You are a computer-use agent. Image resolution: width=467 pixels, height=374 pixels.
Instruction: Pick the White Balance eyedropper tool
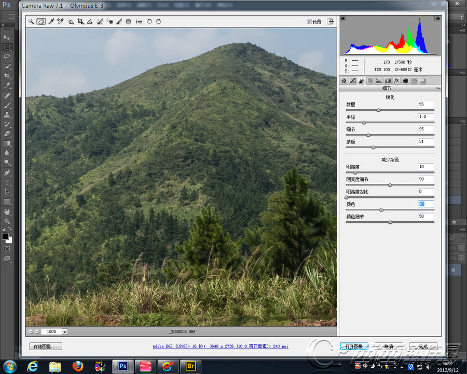pos(51,22)
